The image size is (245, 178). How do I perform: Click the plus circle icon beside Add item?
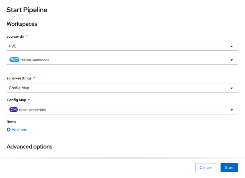[9, 130]
